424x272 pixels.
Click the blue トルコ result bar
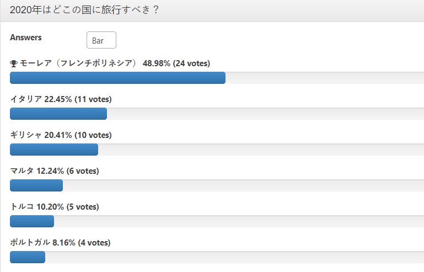[32, 221]
